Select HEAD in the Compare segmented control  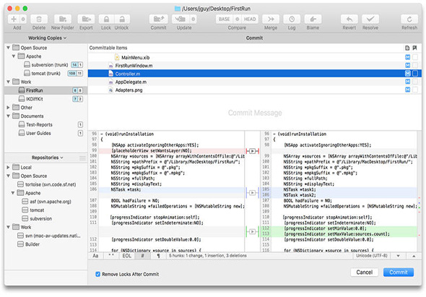click(x=250, y=20)
